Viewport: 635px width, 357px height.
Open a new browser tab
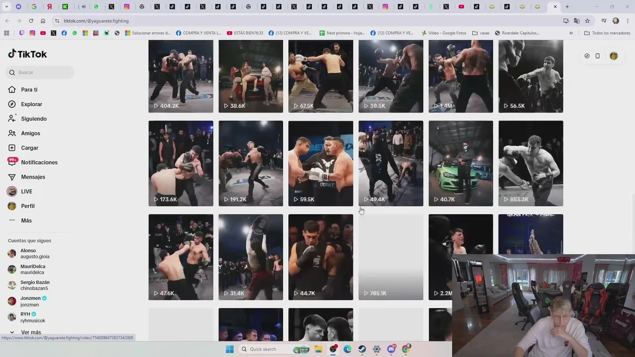pos(567,6)
